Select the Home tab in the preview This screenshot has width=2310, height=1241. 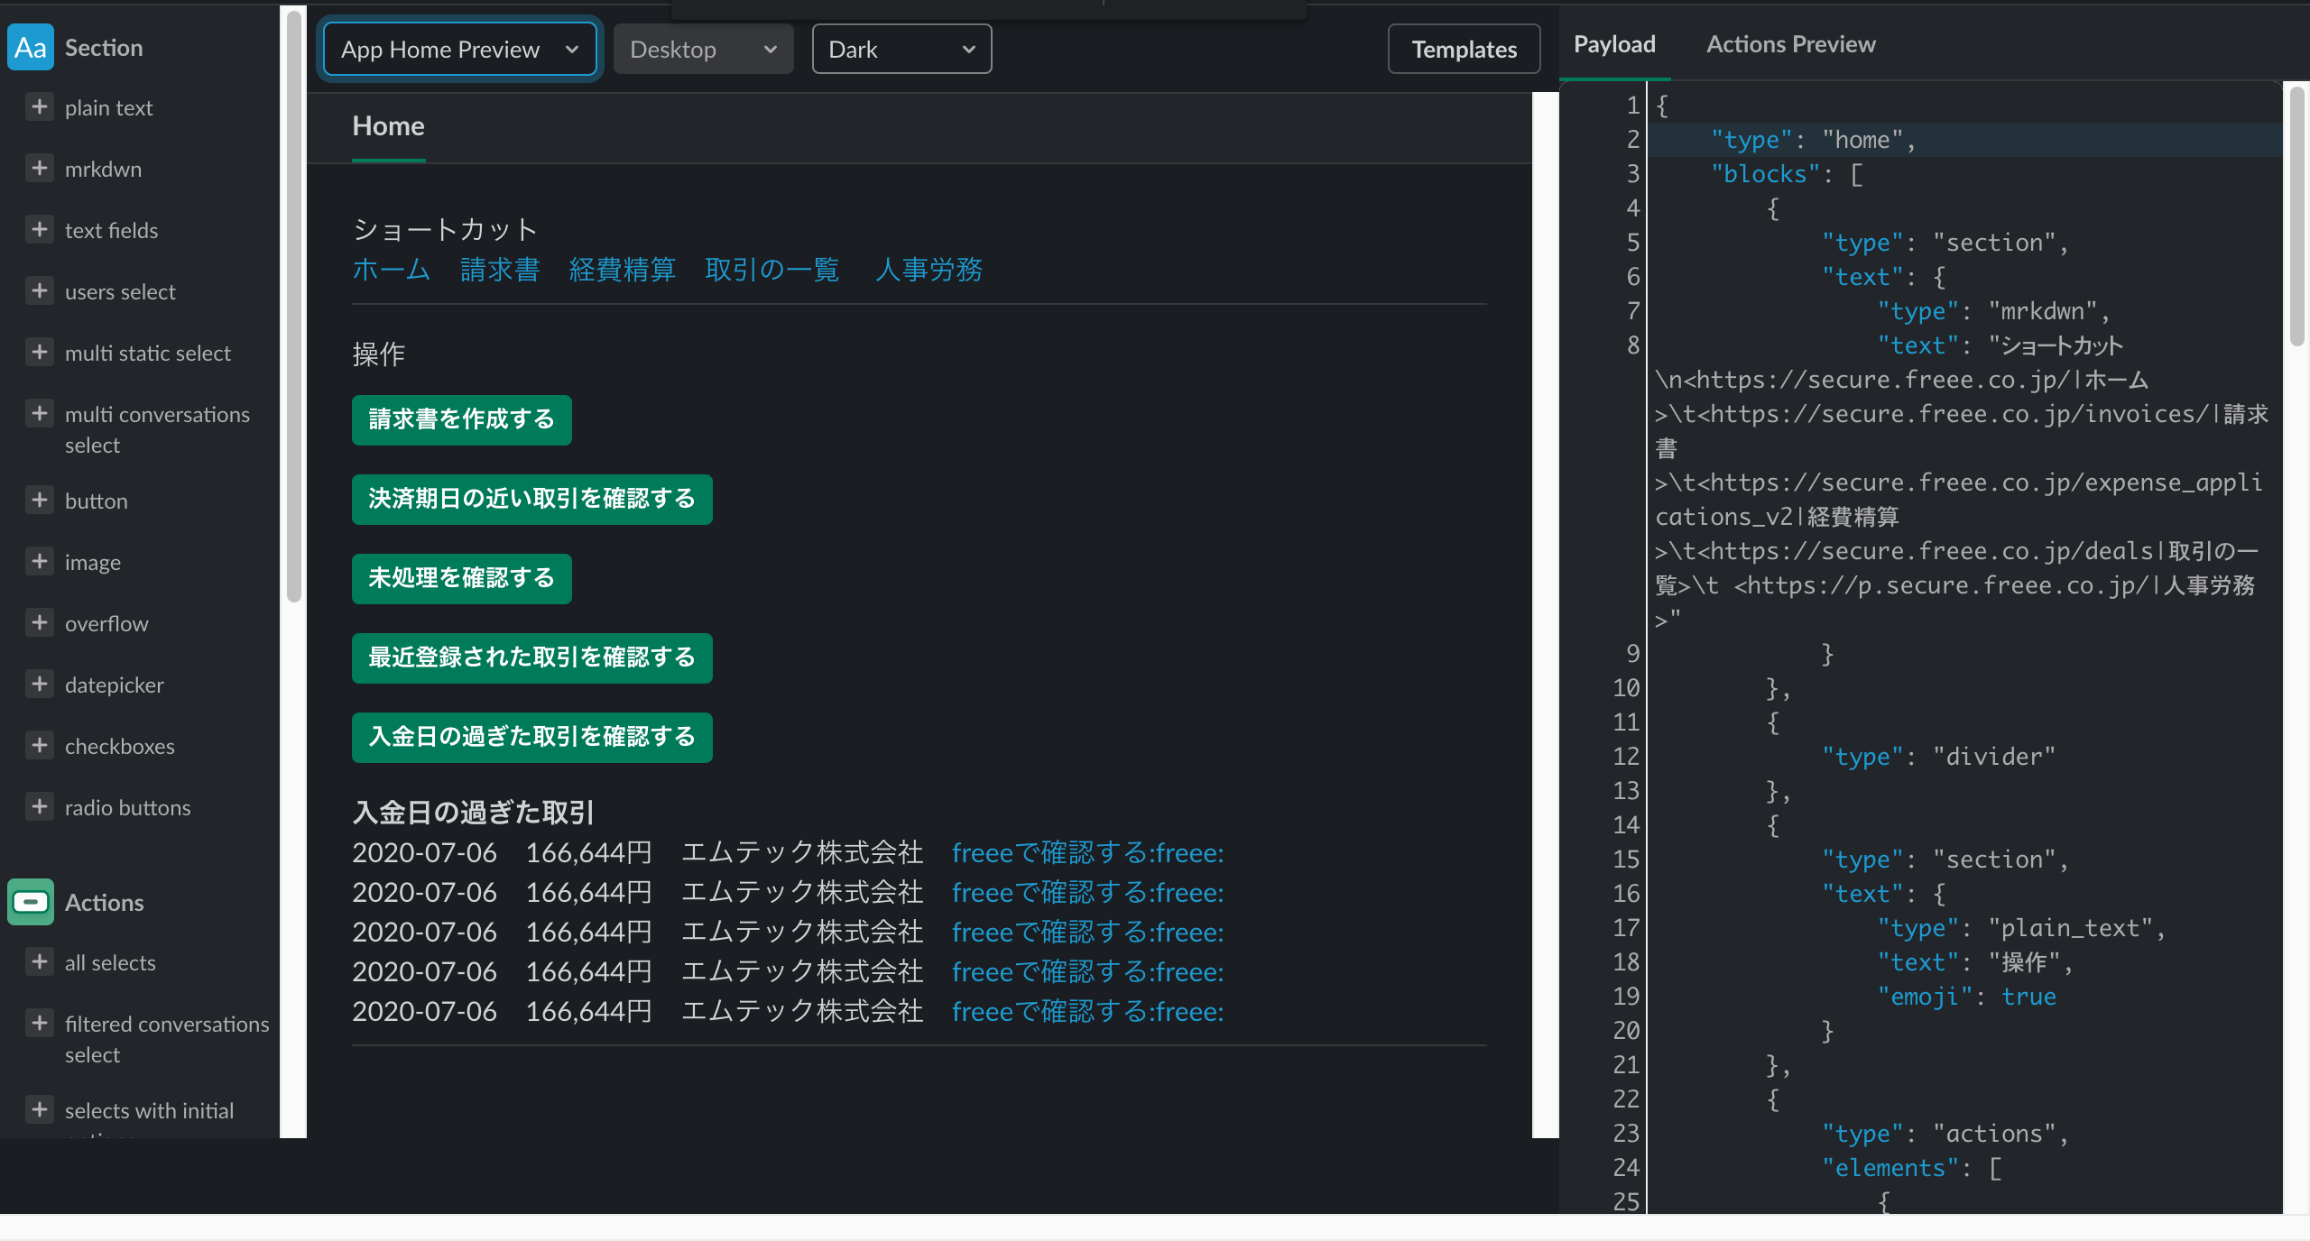pos(387,126)
